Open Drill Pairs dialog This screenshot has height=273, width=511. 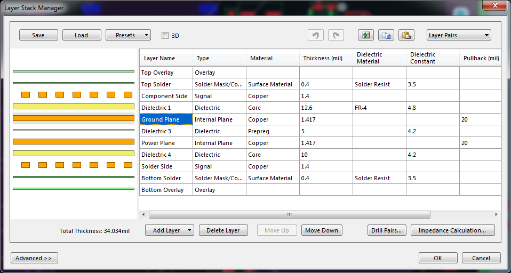click(x=387, y=230)
